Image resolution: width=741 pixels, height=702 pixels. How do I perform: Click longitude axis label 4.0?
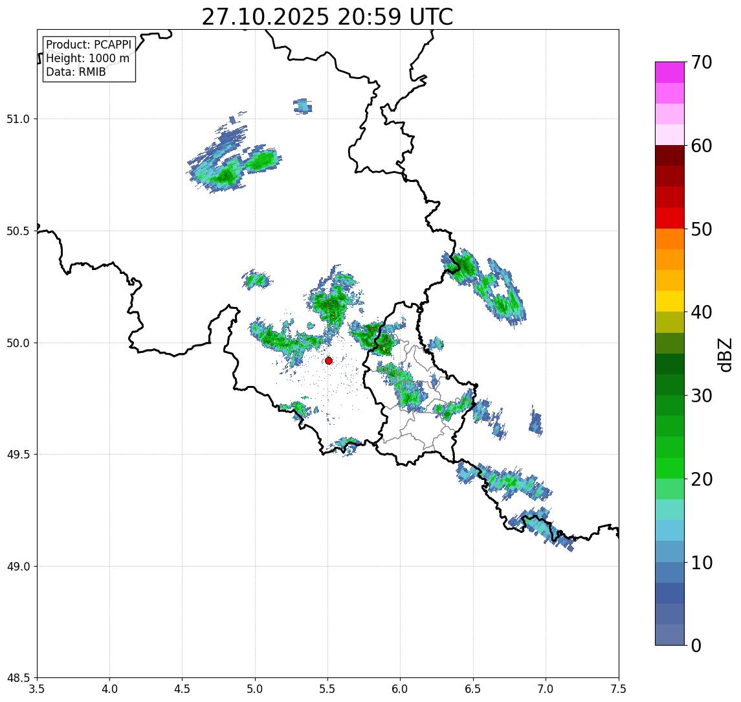coord(109,689)
